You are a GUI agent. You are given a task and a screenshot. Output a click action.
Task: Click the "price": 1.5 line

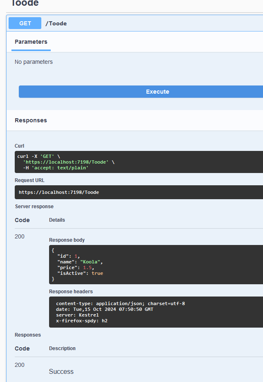76,267
